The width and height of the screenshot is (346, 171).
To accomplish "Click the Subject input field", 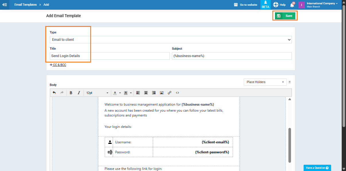I will (232, 56).
